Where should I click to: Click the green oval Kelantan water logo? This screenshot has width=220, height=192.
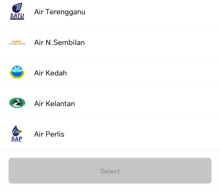tap(17, 103)
